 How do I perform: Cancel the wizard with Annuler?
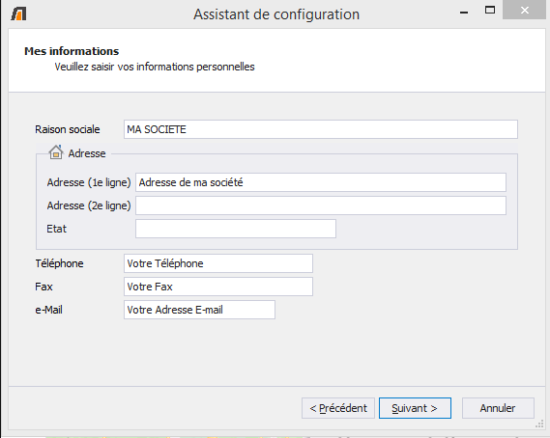[x=498, y=408]
